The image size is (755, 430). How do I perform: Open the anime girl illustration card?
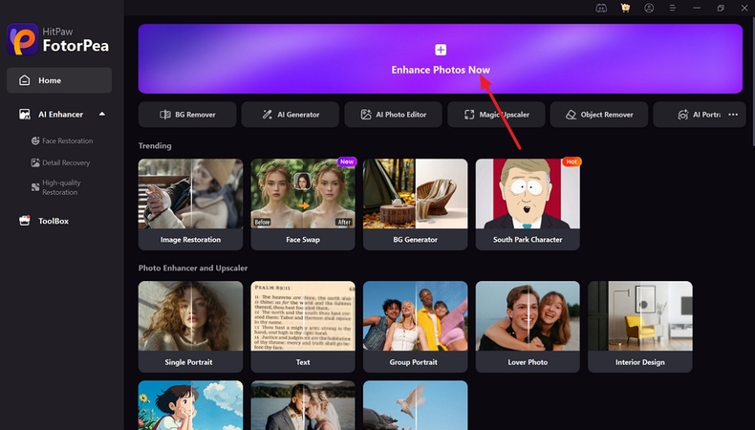pyautogui.click(x=191, y=405)
